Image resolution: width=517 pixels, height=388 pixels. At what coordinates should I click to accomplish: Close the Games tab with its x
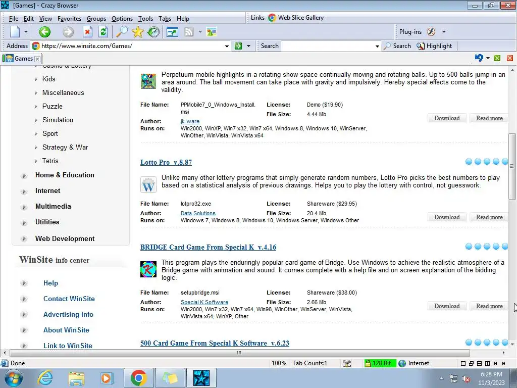(x=37, y=59)
